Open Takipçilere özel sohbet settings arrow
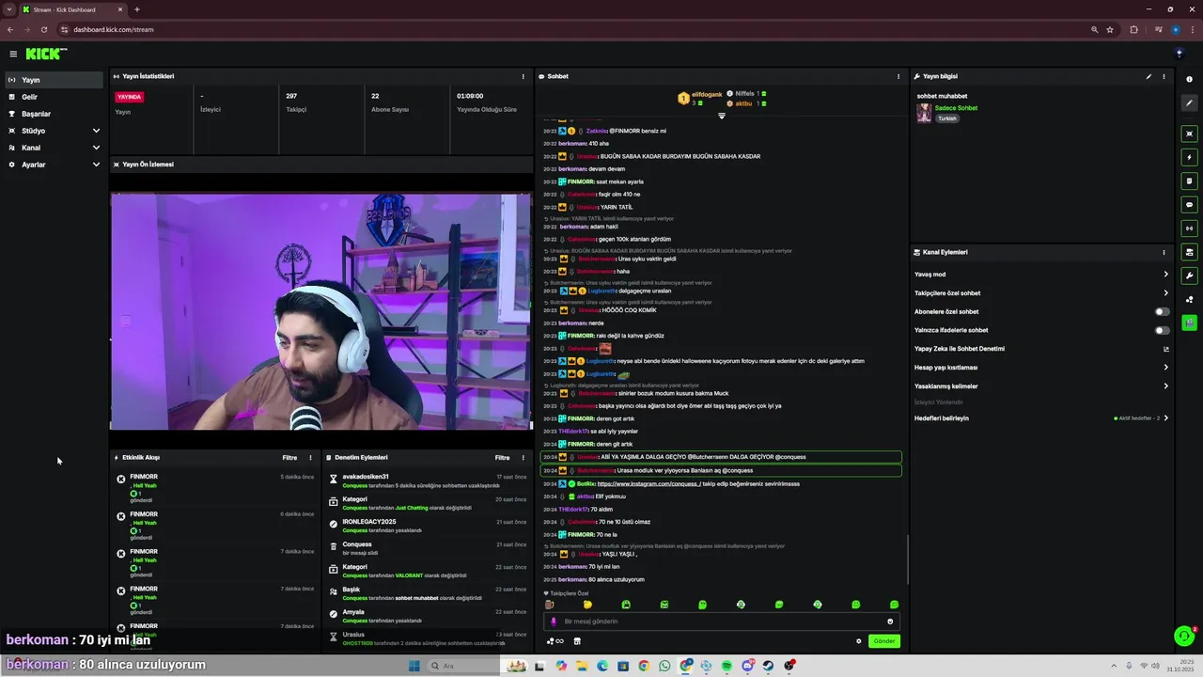 pyautogui.click(x=1165, y=292)
